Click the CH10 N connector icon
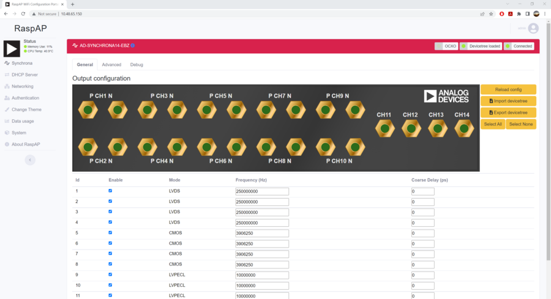 (x=355, y=147)
